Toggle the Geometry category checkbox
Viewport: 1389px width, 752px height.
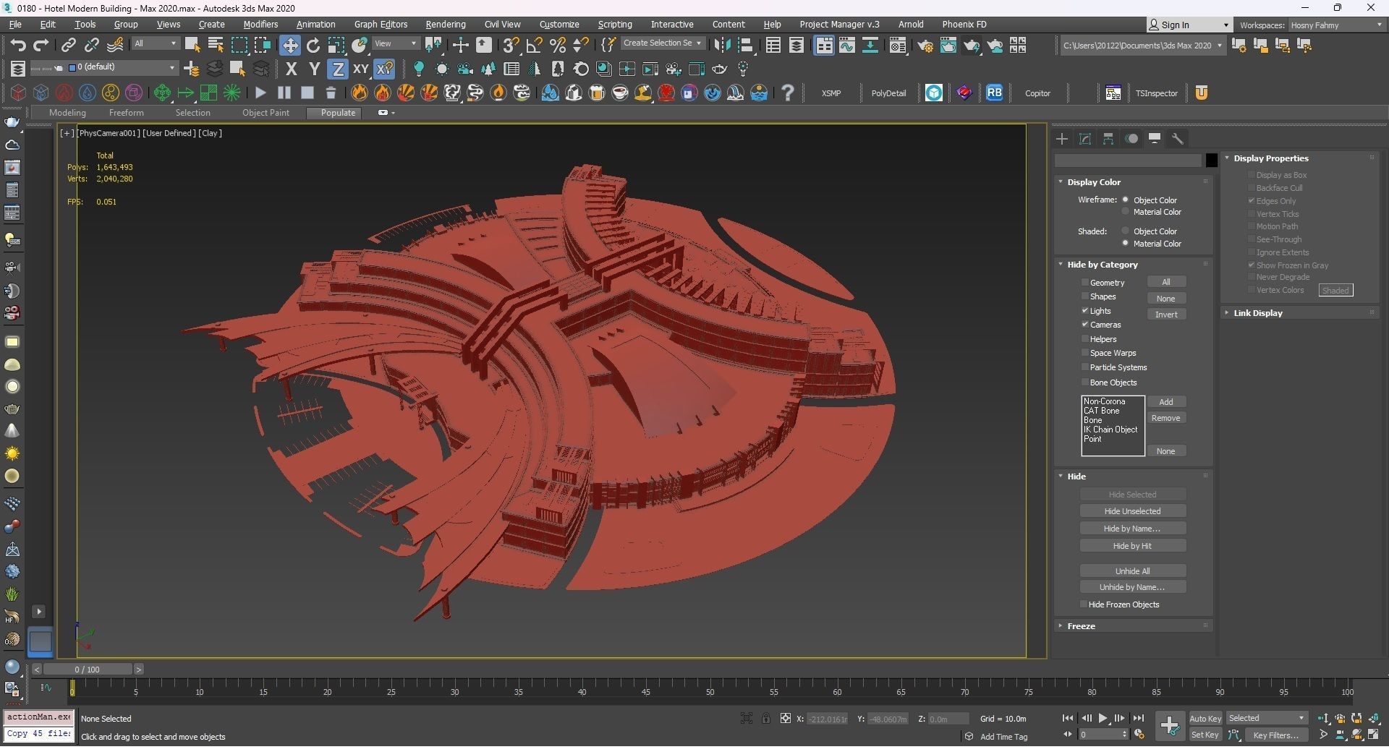point(1085,282)
